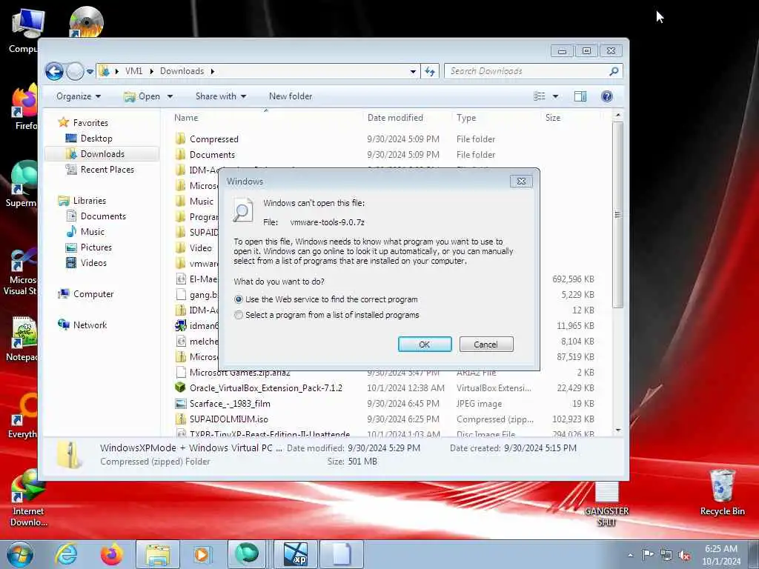Open the Organize menu
The width and height of the screenshot is (759, 569).
[79, 96]
